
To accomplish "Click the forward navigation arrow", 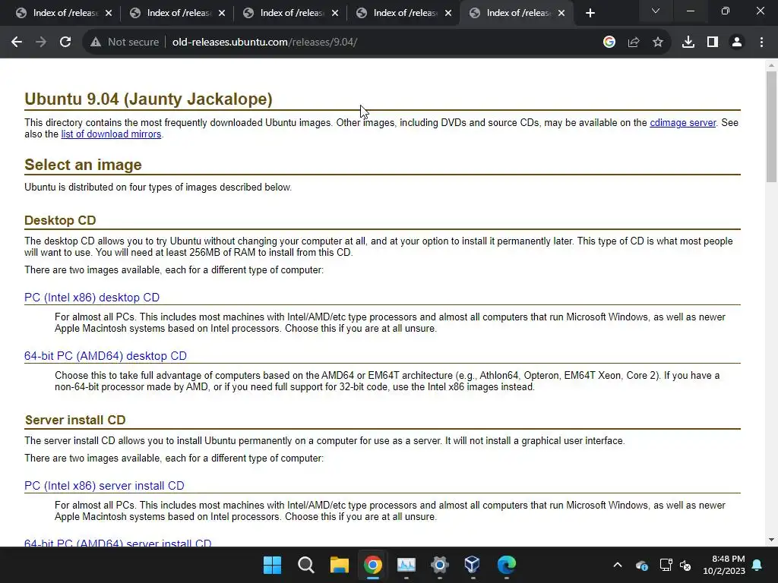I will 41,43.
